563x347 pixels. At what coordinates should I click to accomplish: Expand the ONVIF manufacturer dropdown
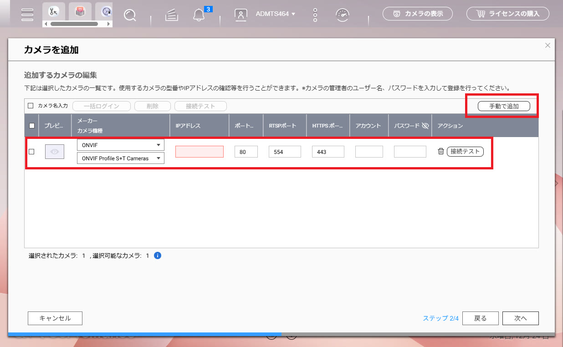click(120, 145)
